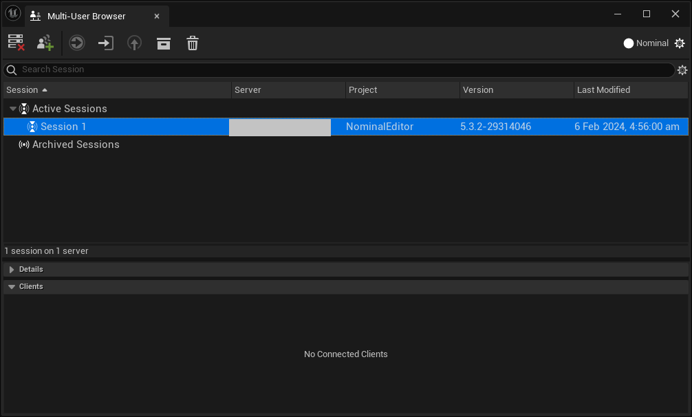Image resolution: width=692 pixels, height=417 pixels.
Task: Delete the selected session with the trash icon
Action: pyautogui.click(x=193, y=43)
